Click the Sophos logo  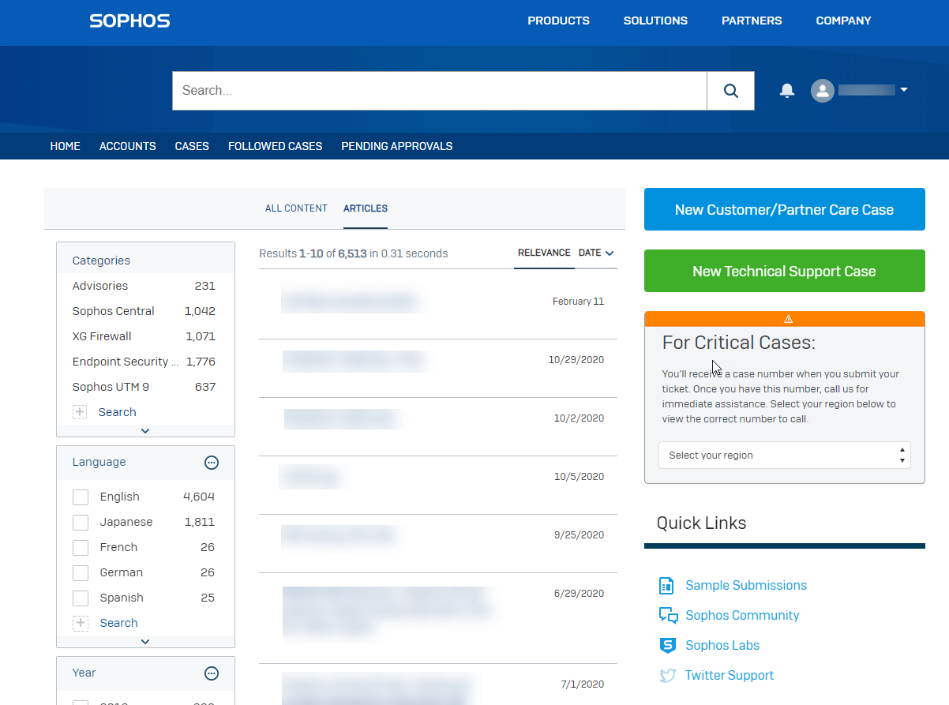129,21
